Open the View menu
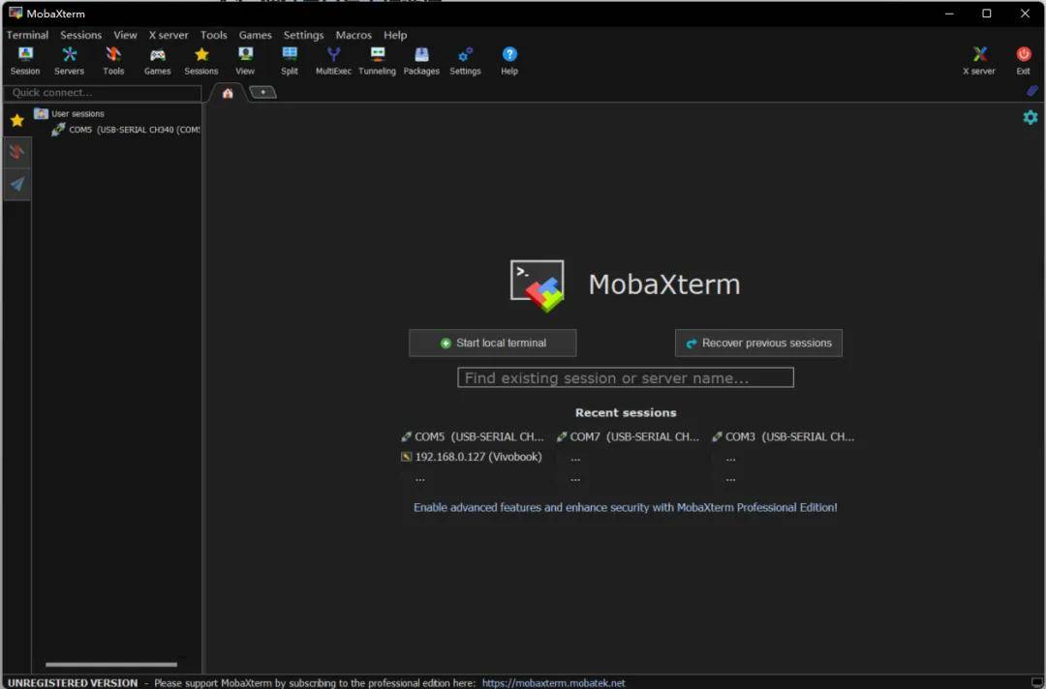 [125, 35]
